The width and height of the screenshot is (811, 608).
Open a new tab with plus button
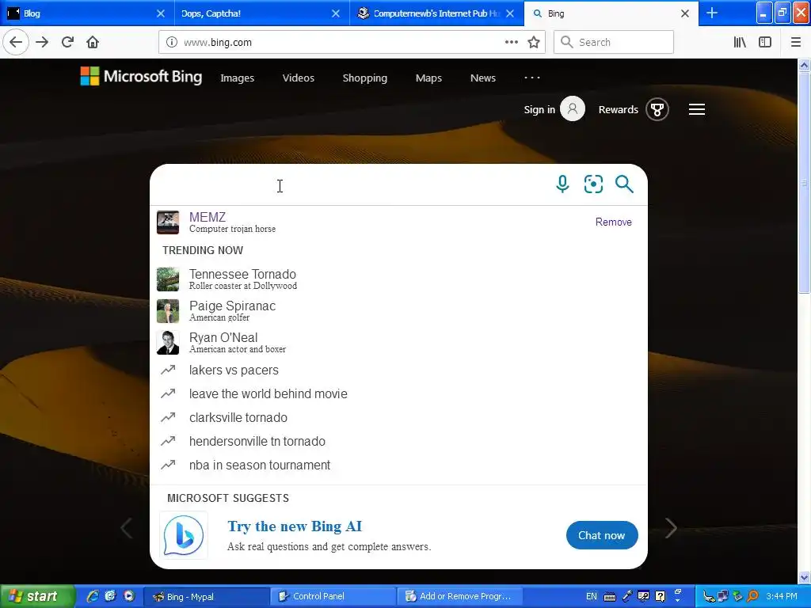coord(712,13)
